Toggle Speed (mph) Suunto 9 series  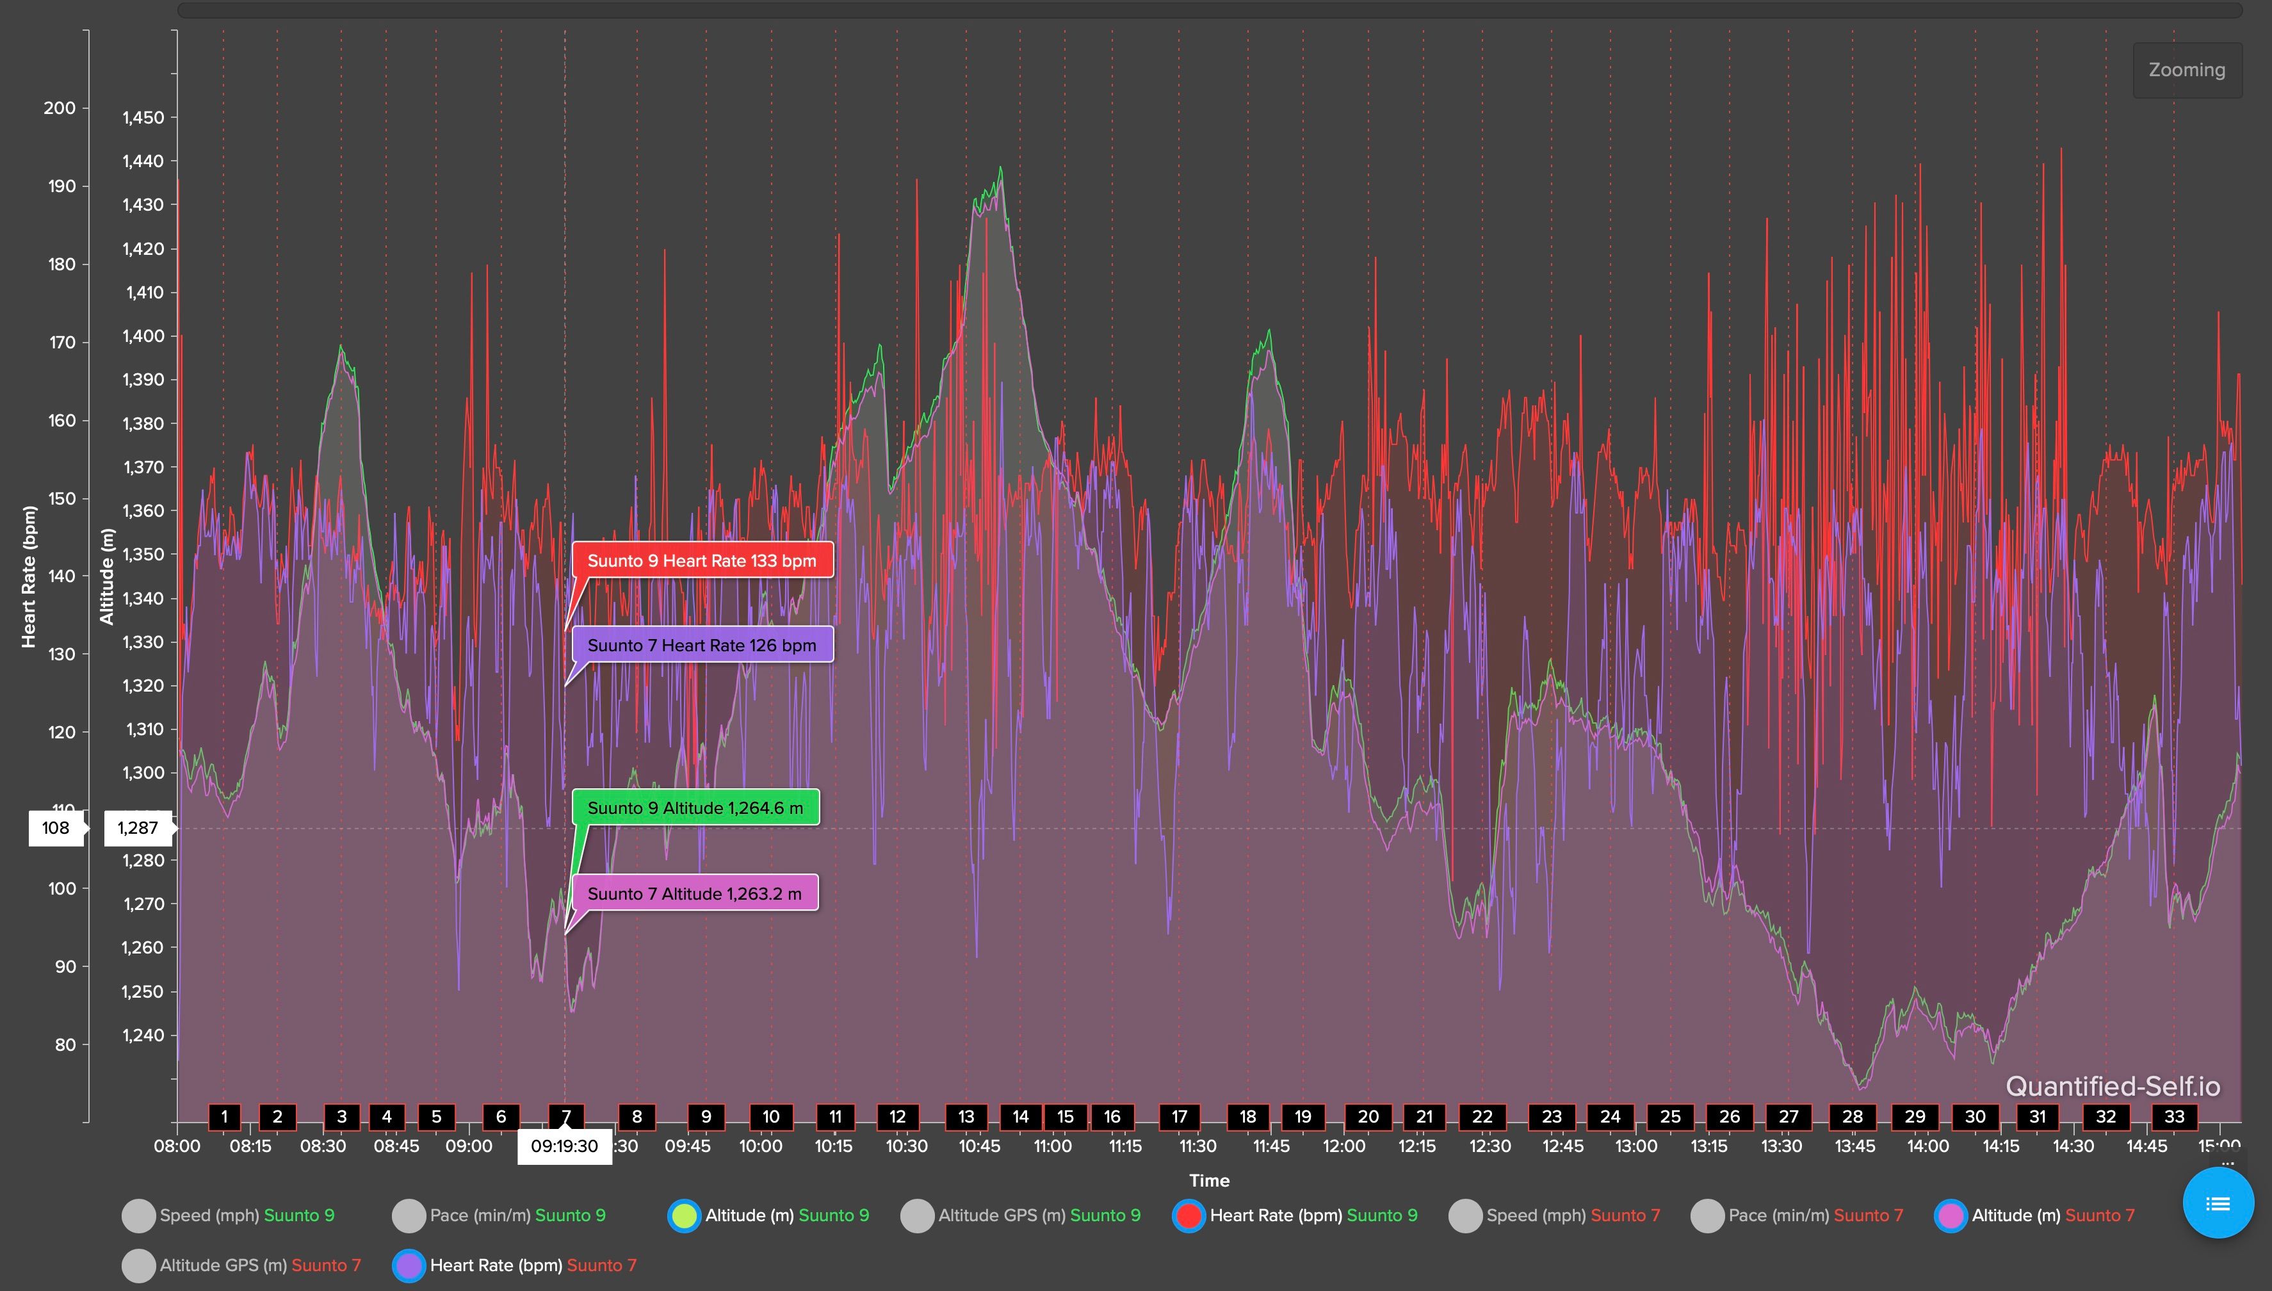228,1215
